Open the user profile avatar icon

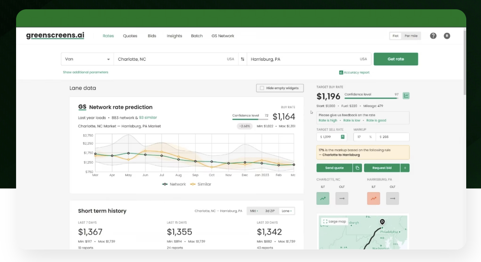[x=447, y=36]
